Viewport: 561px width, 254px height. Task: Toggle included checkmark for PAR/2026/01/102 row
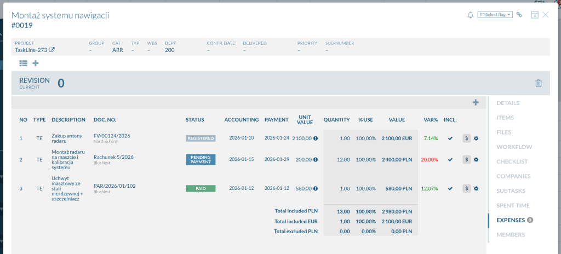click(450, 188)
